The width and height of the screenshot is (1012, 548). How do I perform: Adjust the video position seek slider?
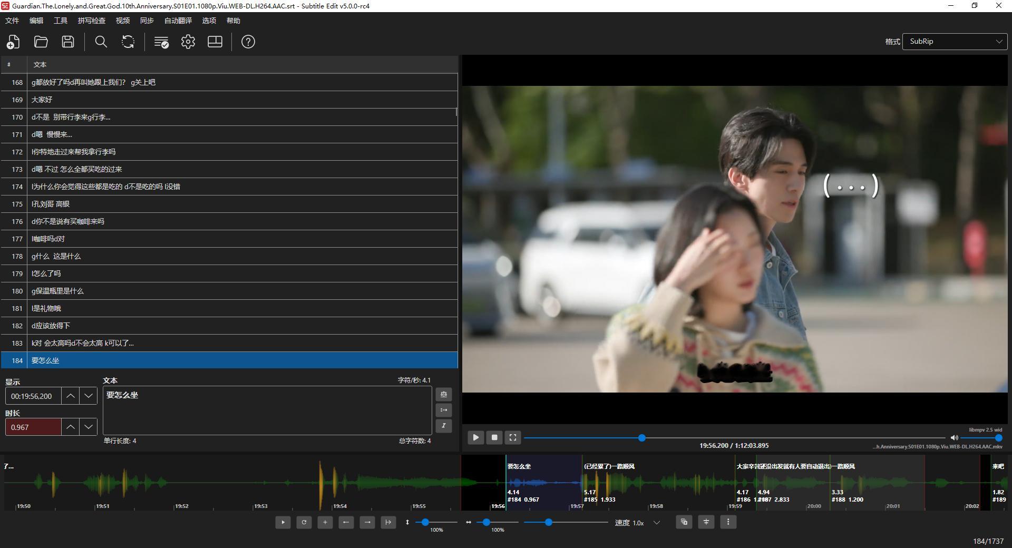tap(735, 438)
